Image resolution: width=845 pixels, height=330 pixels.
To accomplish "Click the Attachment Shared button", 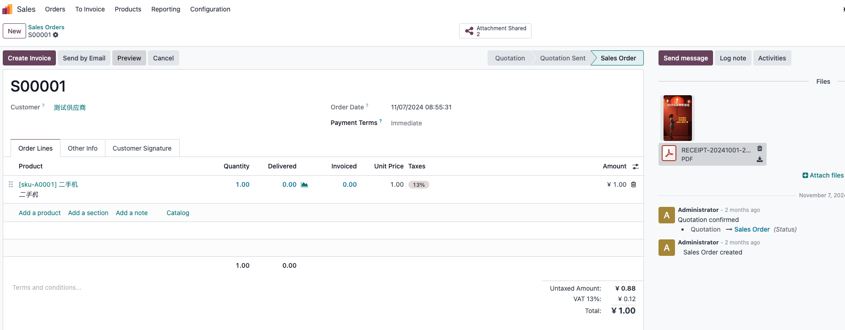I will [x=495, y=31].
